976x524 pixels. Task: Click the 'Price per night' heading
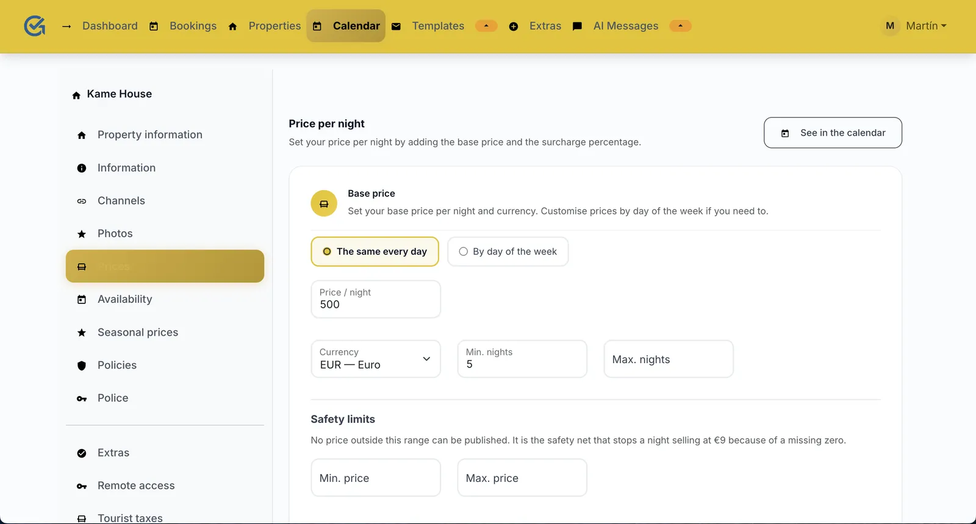pyautogui.click(x=326, y=124)
